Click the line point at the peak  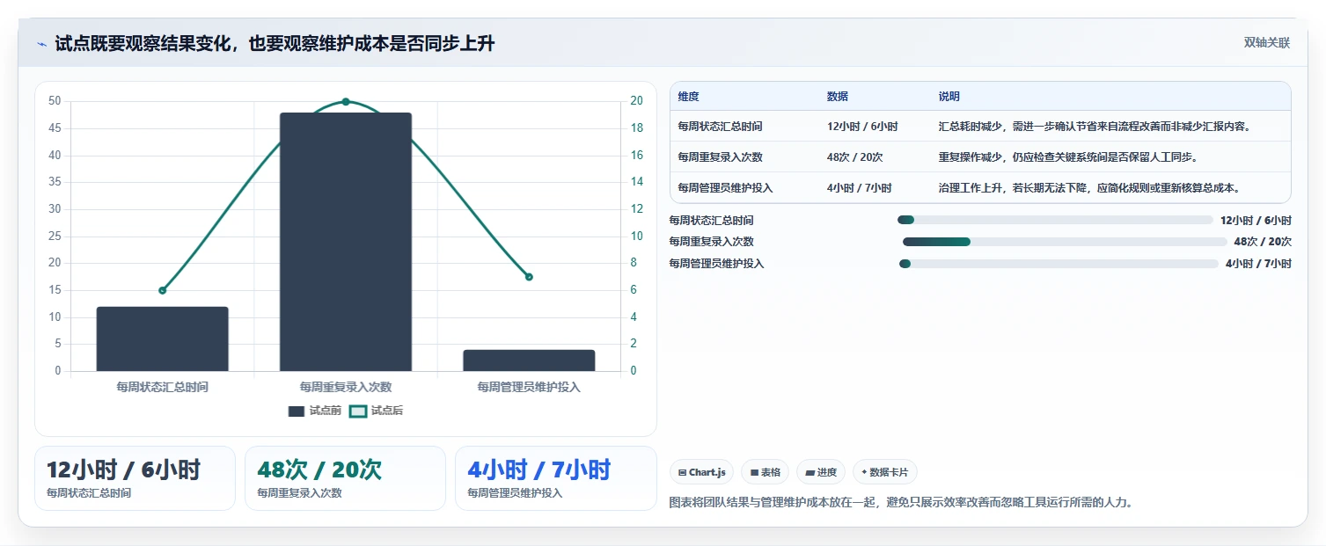click(x=346, y=102)
